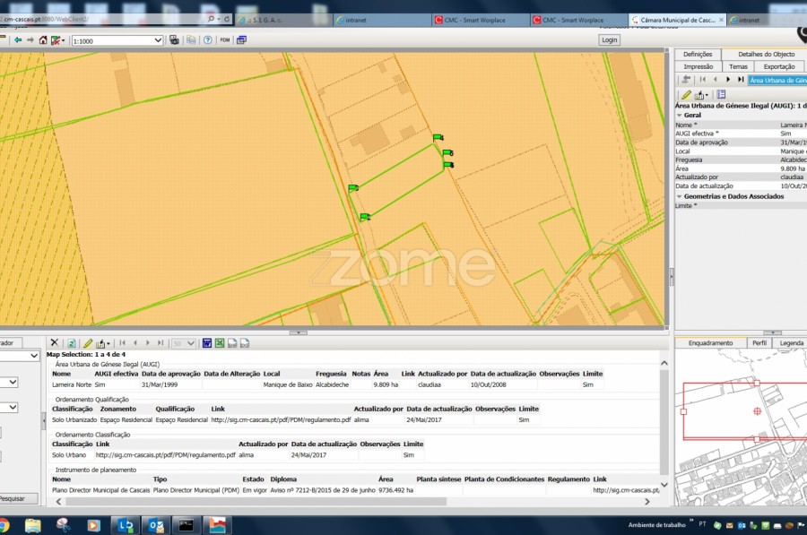Go to next object in details panel

pos(727,80)
